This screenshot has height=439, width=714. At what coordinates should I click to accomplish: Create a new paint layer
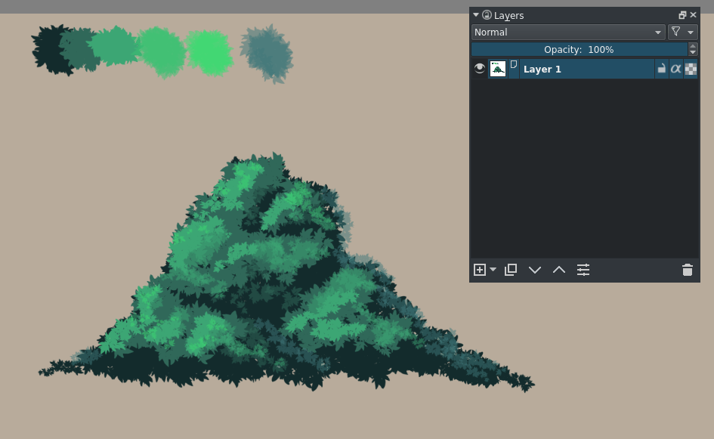tap(478, 270)
